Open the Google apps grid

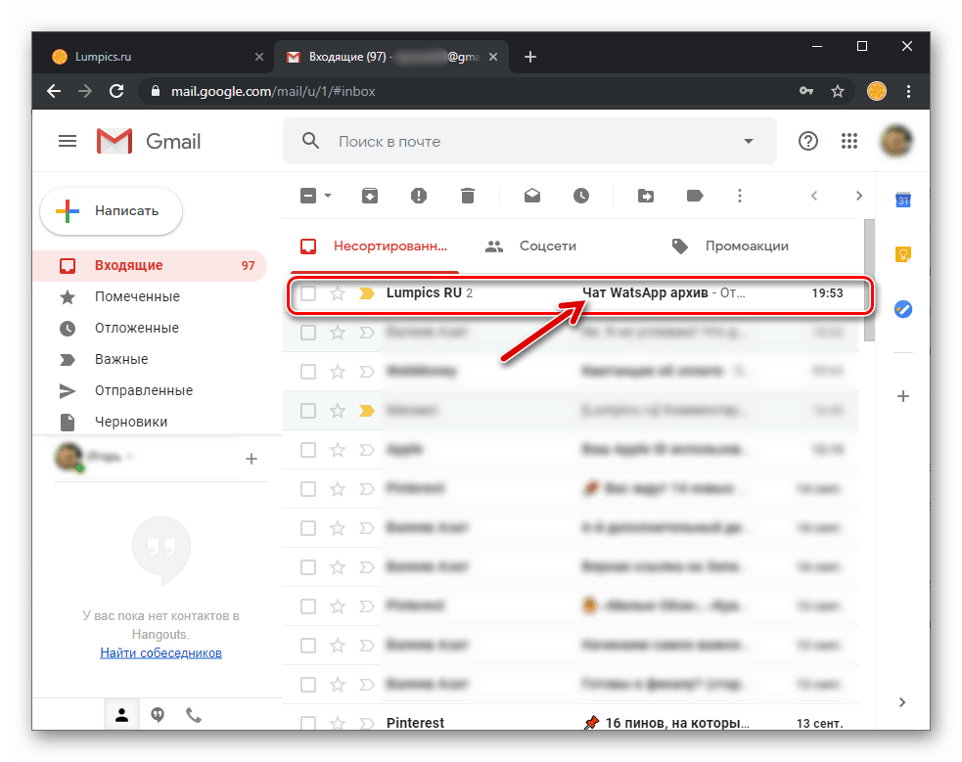(x=849, y=142)
